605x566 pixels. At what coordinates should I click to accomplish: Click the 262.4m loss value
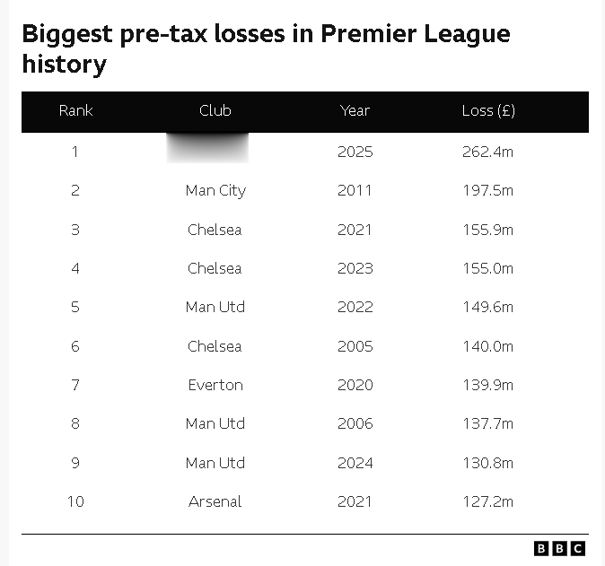(x=487, y=152)
